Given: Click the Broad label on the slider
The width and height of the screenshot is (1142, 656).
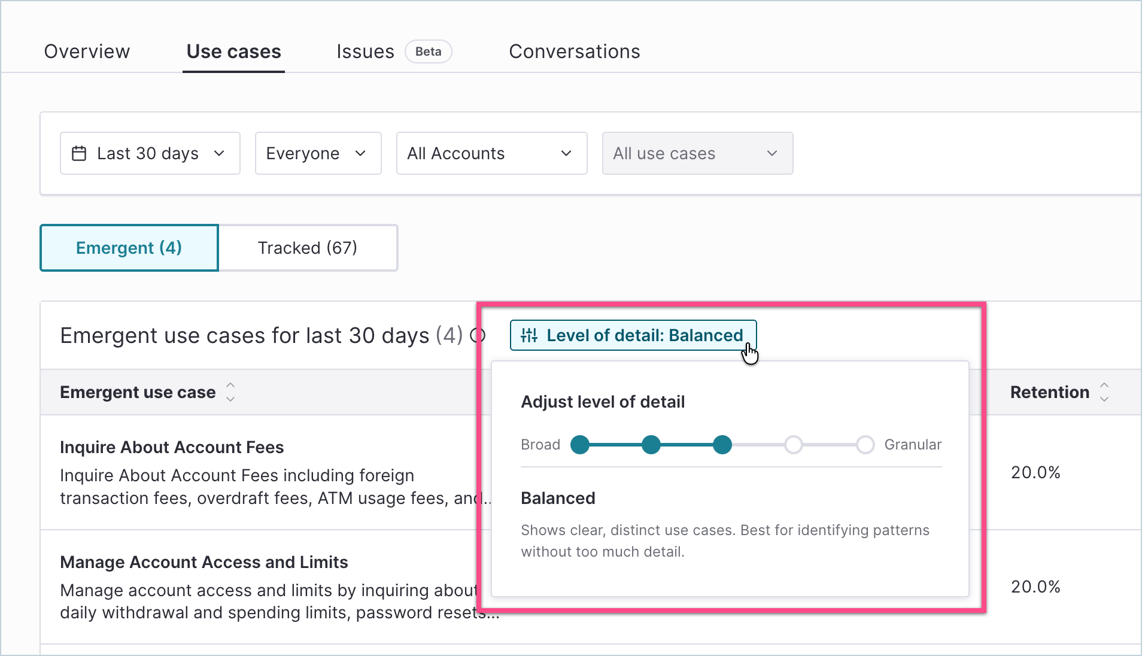Looking at the screenshot, I should pos(540,445).
